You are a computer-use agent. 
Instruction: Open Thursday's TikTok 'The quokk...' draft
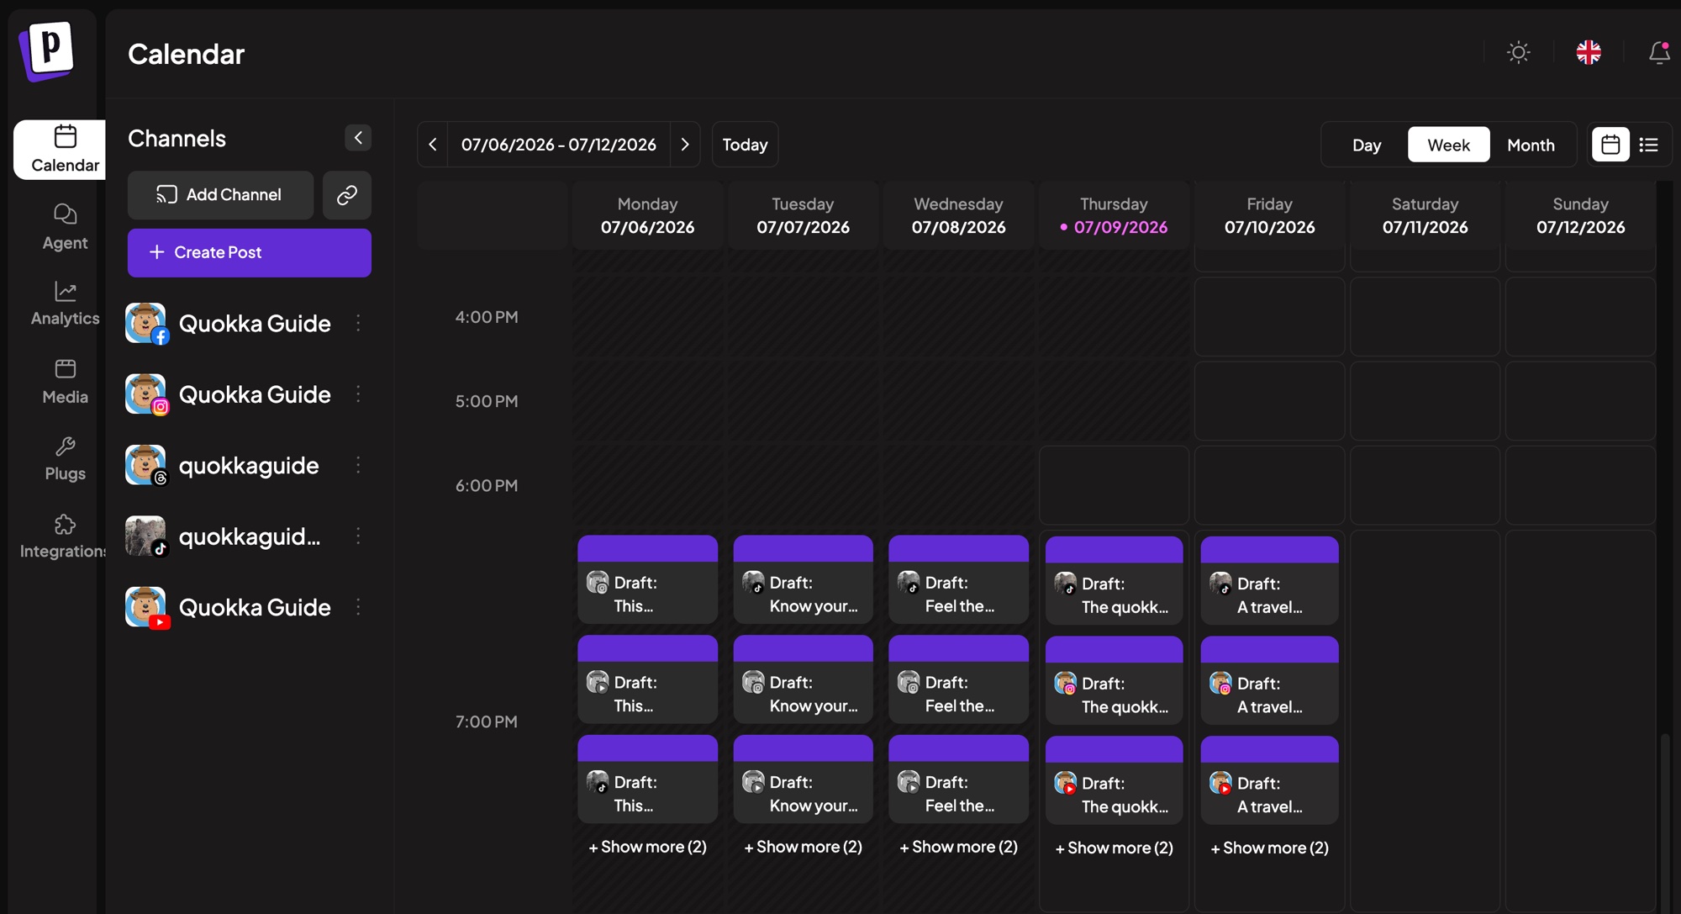(1114, 580)
